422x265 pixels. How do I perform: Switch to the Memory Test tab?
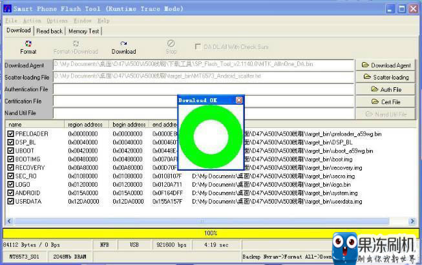click(x=83, y=31)
